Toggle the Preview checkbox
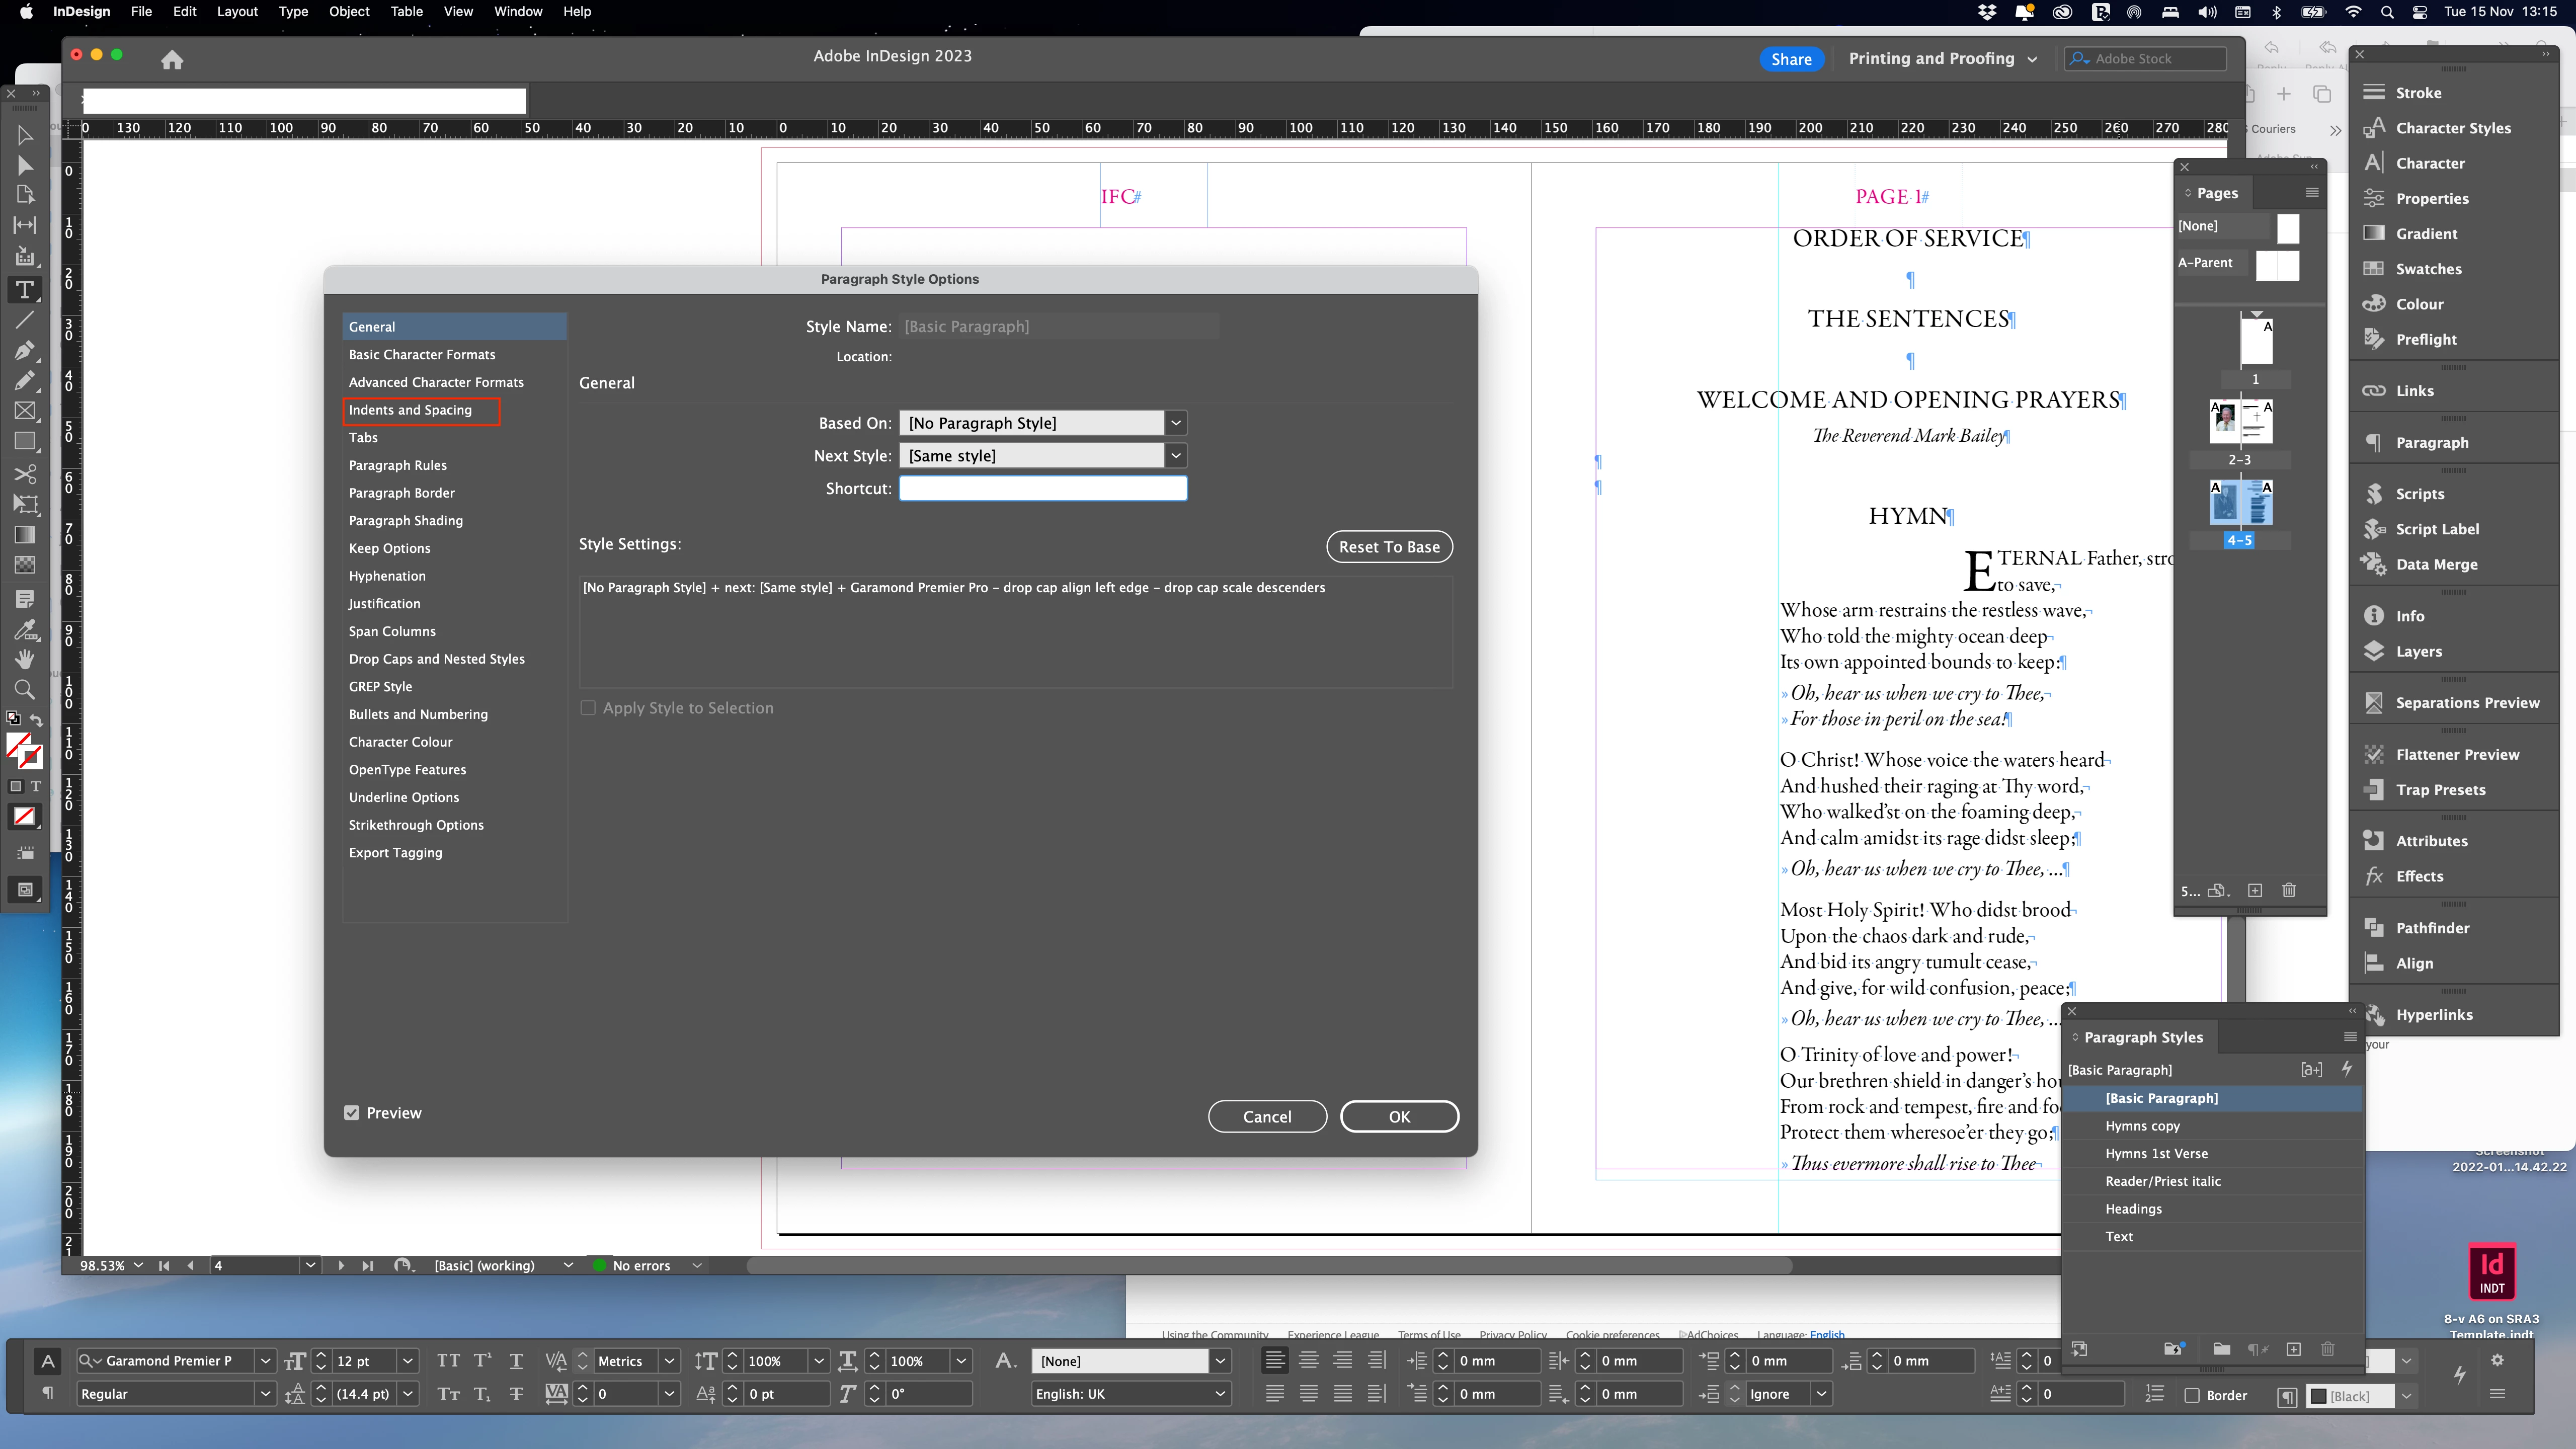Screen dimensions: 2576x1449 click(x=352, y=1113)
